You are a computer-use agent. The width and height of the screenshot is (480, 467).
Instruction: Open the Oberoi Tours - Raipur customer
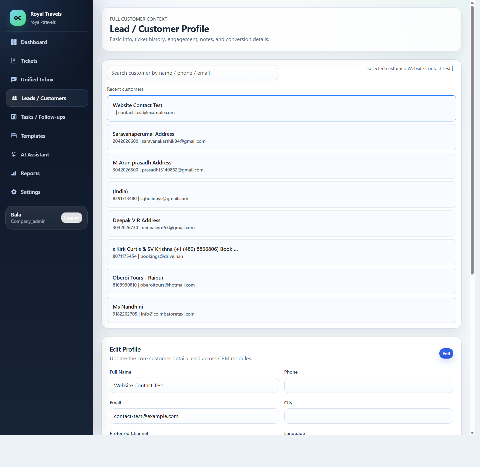281,281
